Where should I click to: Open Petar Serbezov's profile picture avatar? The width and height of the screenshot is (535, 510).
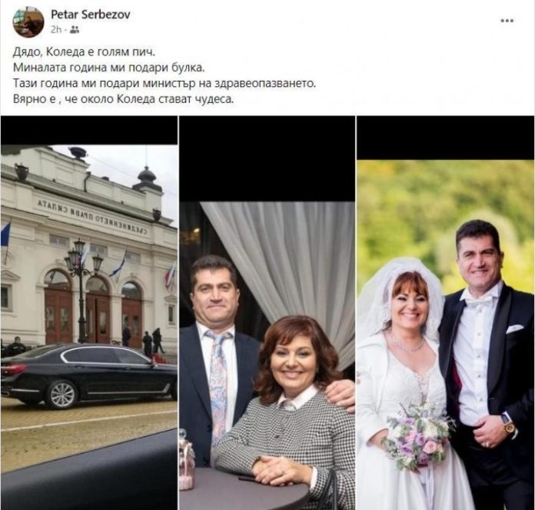point(28,22)
